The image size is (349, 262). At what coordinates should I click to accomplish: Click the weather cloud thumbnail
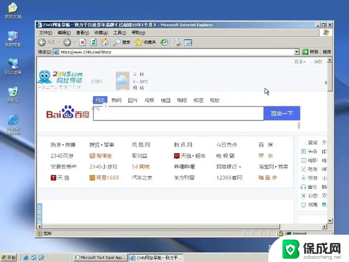122,81
